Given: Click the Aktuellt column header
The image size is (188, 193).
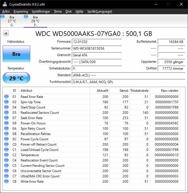Looking at the screenshot, I should click(x=100, y=91).
